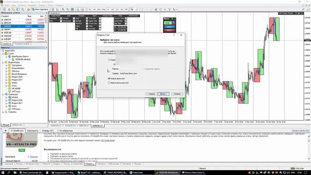Image resolution: width=311 pixels, height=175 pixels.
Task: Expand the Трендовые indicators folder
Action: 6,65
